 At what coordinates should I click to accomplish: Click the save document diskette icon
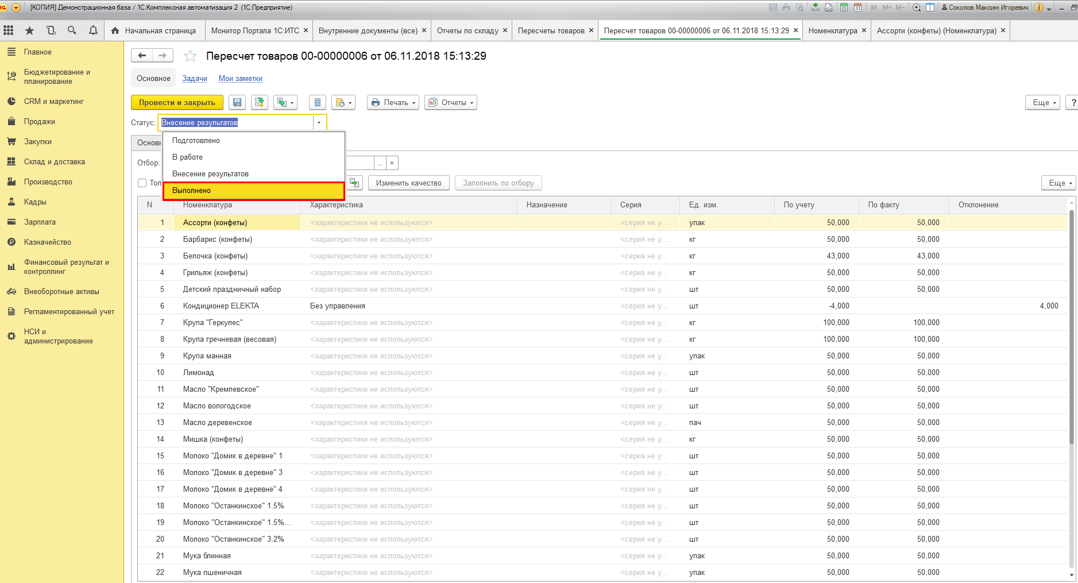click(237, 103)
